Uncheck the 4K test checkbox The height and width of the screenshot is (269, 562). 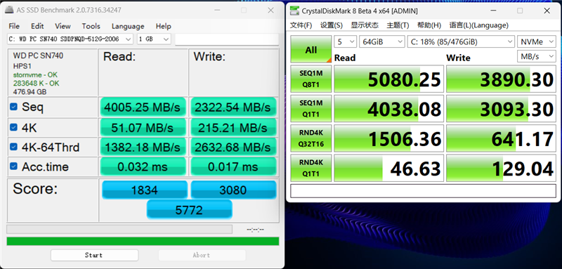(x=13, y=127)
